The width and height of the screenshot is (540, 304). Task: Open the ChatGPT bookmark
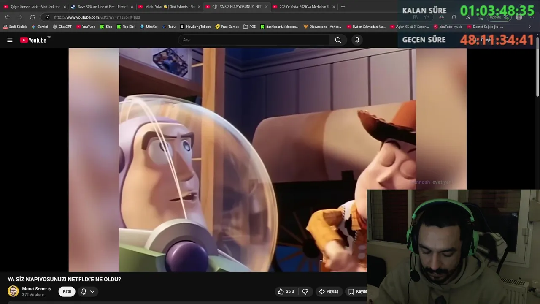(x=62, y=27)
